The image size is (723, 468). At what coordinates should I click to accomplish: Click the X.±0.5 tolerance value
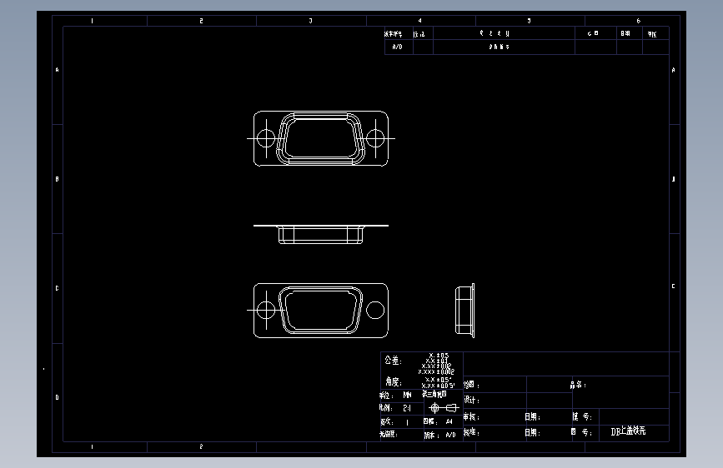(x=439, y=356)
